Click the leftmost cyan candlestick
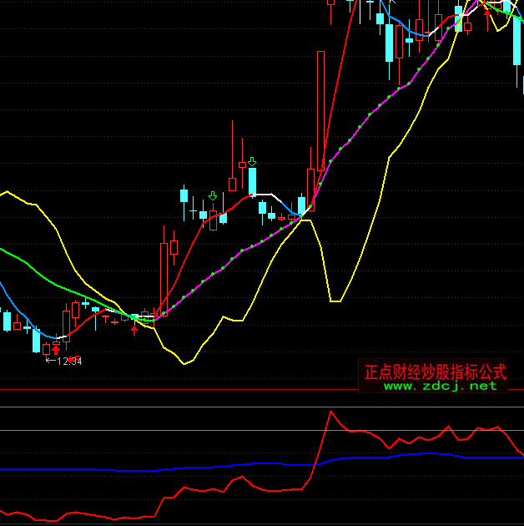This screenshot has height=526, width=524. (8, 321)
